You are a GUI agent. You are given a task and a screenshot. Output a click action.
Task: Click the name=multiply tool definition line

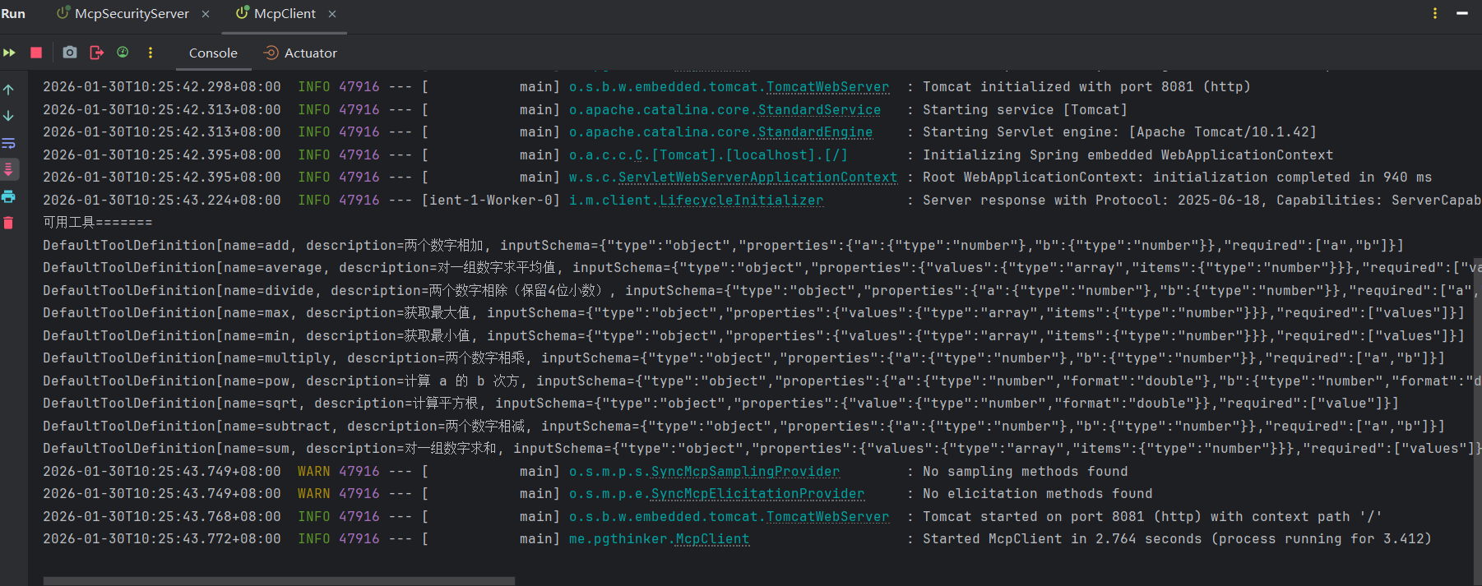pyautogui.click(x=743, y=358)
